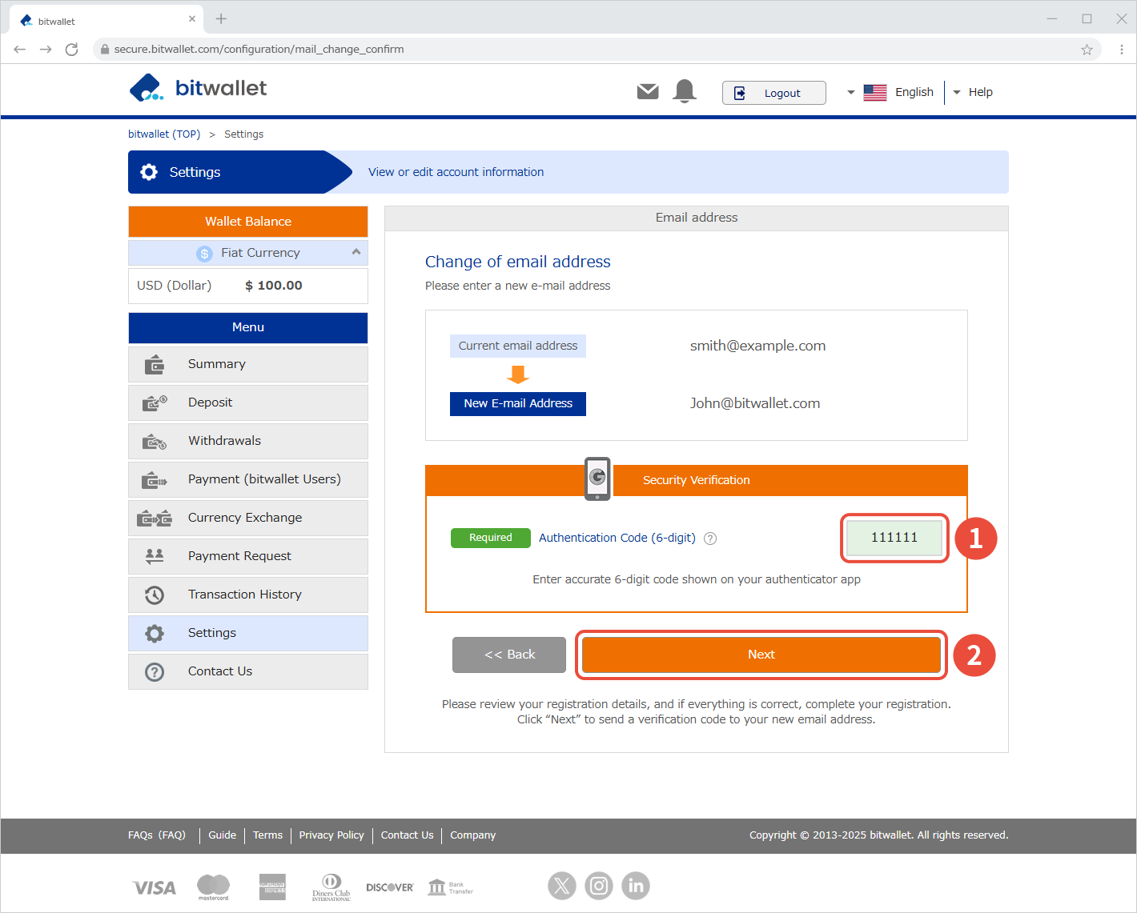1137x913 pixels.
Task: Open Withdrawals in the side menu
Action: pyautogui.click(x=248, y=441)
